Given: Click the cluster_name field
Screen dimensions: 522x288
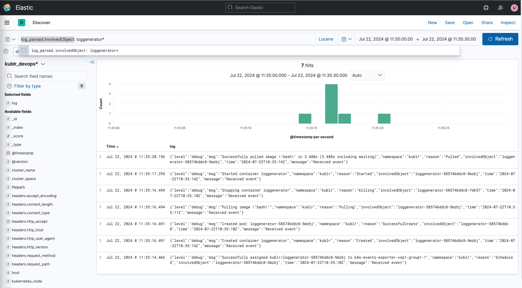Looking at the screenshot, I should tap(23, 170).
